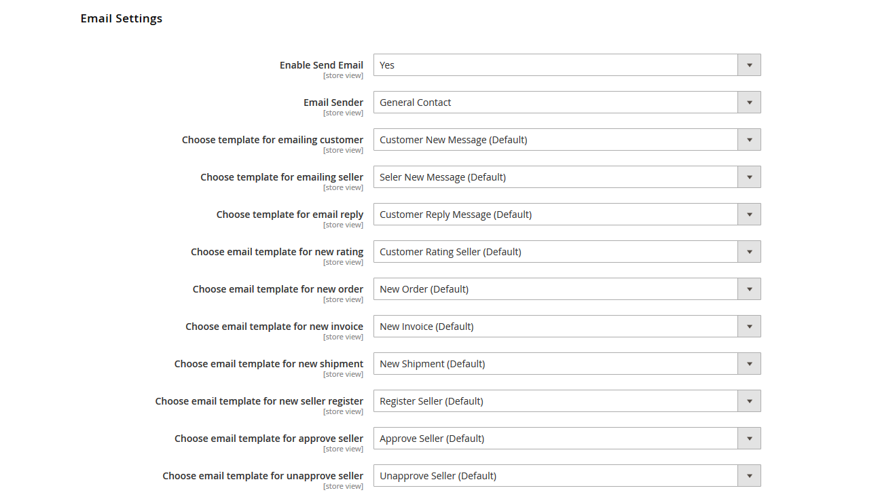Open the new rating template dropdown
878x501 pixels.
(x=567, y=252)
